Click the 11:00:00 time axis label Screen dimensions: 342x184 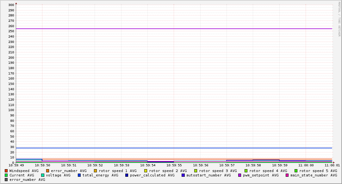(306, 165)
